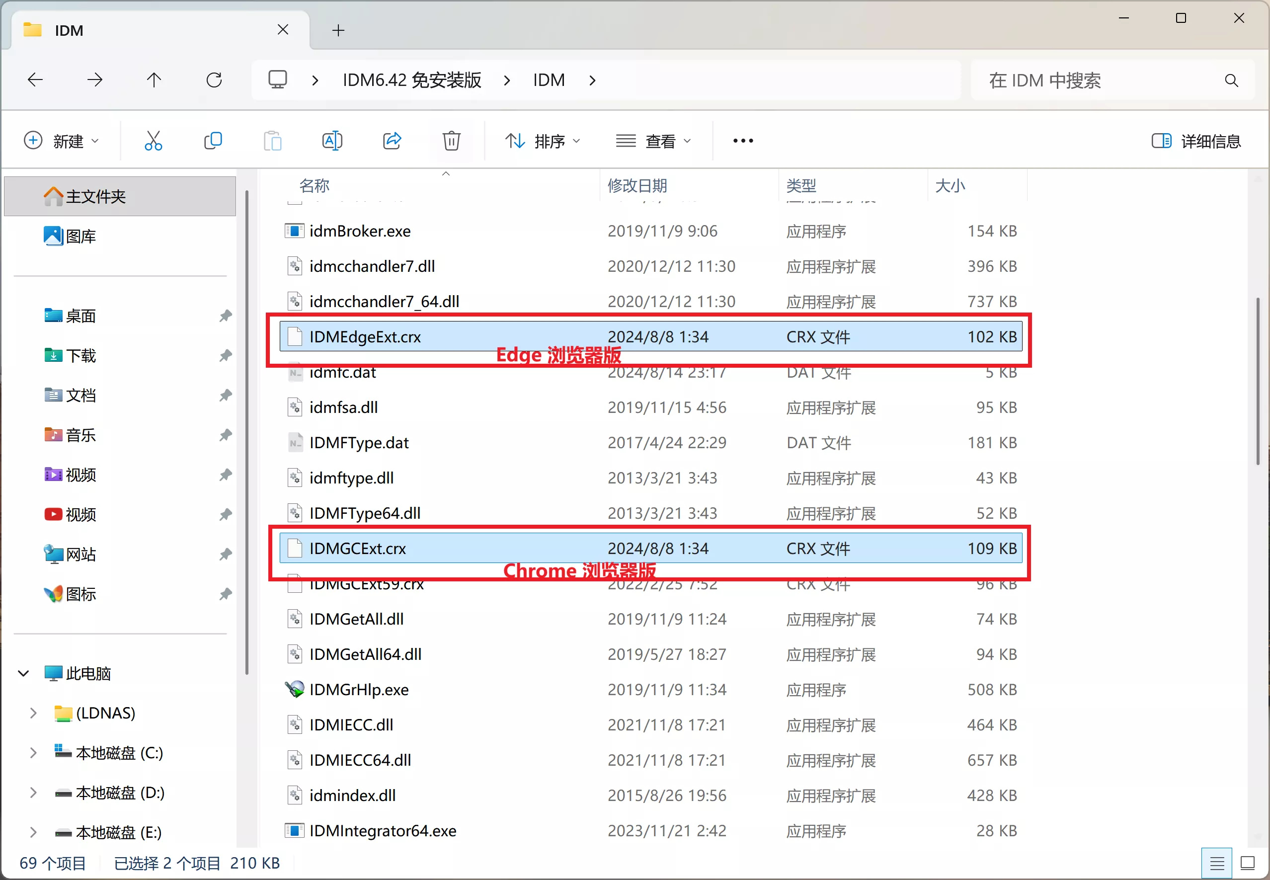Collapse the 此电脑 tree node
The image size is (1270, 880).
tap(23, 673)
